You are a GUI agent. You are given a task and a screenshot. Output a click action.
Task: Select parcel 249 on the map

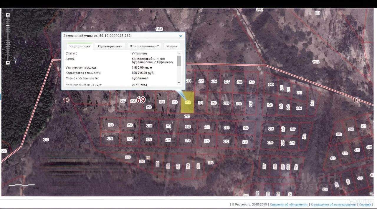coord(226,103)
